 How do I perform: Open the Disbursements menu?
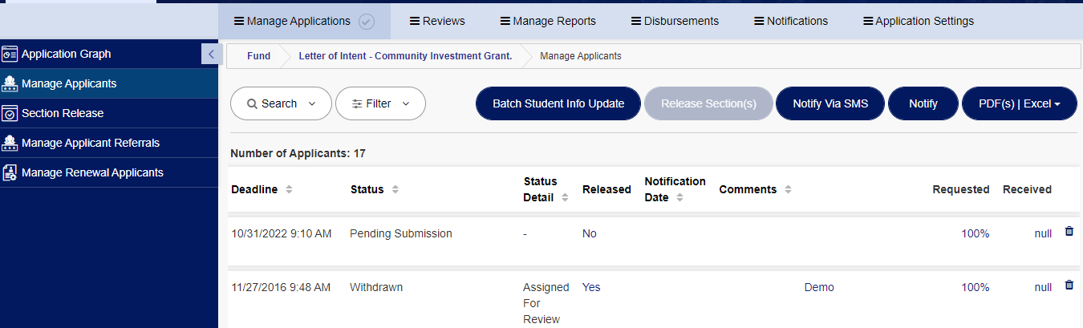point(675,21)
